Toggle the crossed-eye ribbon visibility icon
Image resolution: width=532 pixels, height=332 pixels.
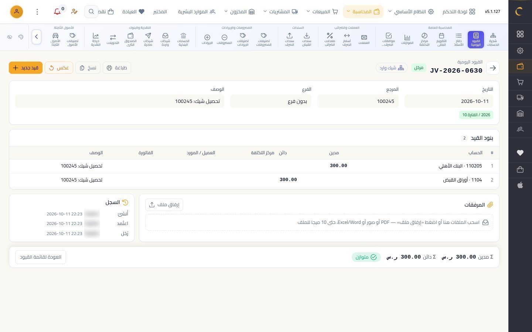[x=10, y=37]
